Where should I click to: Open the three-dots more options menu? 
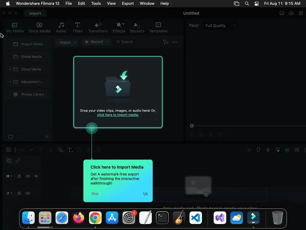[175, 42]
